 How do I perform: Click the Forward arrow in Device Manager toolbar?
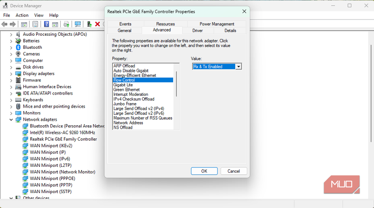pos(13,24)
